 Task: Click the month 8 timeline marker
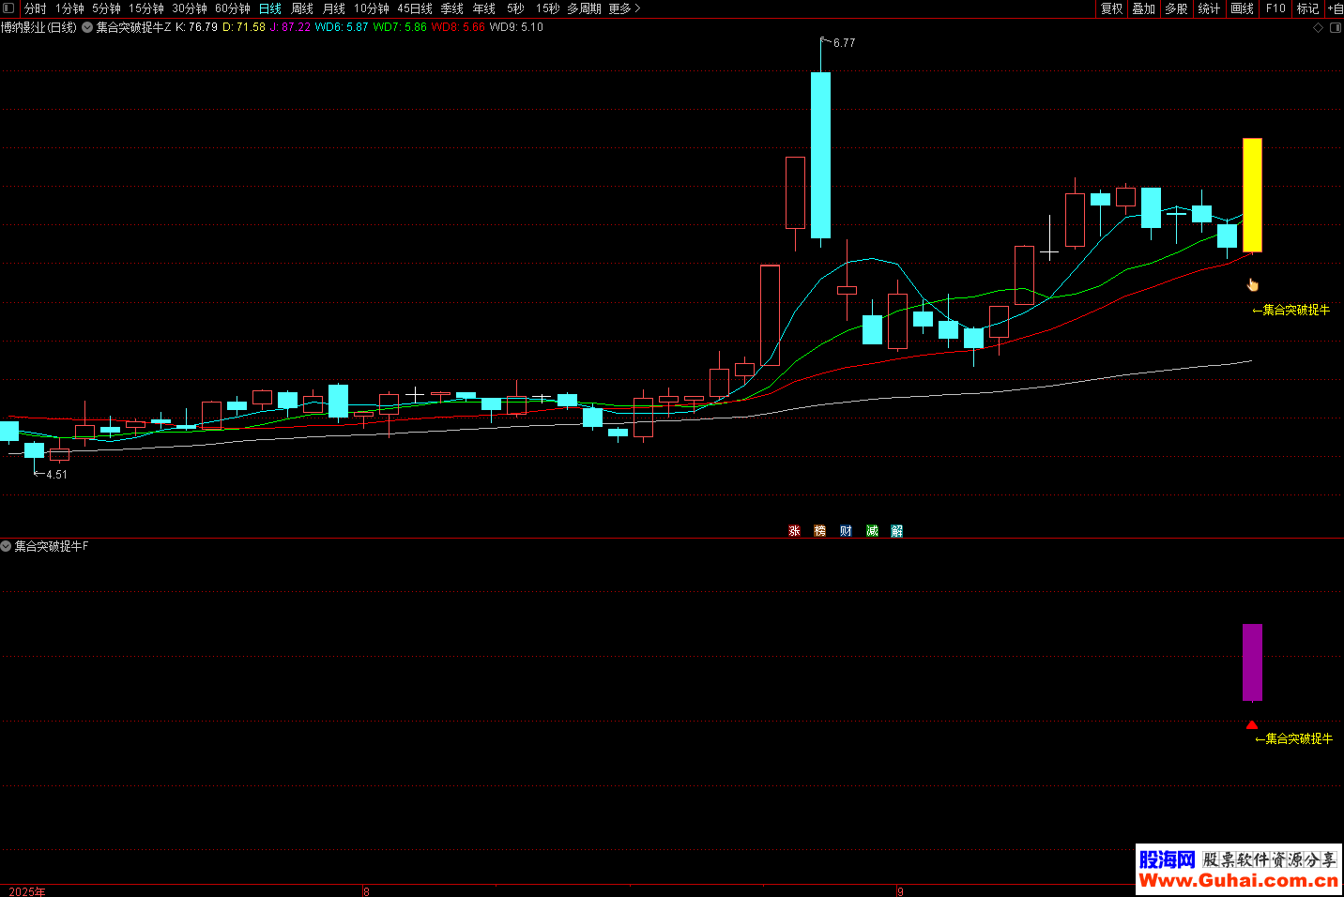pos(366,891)
